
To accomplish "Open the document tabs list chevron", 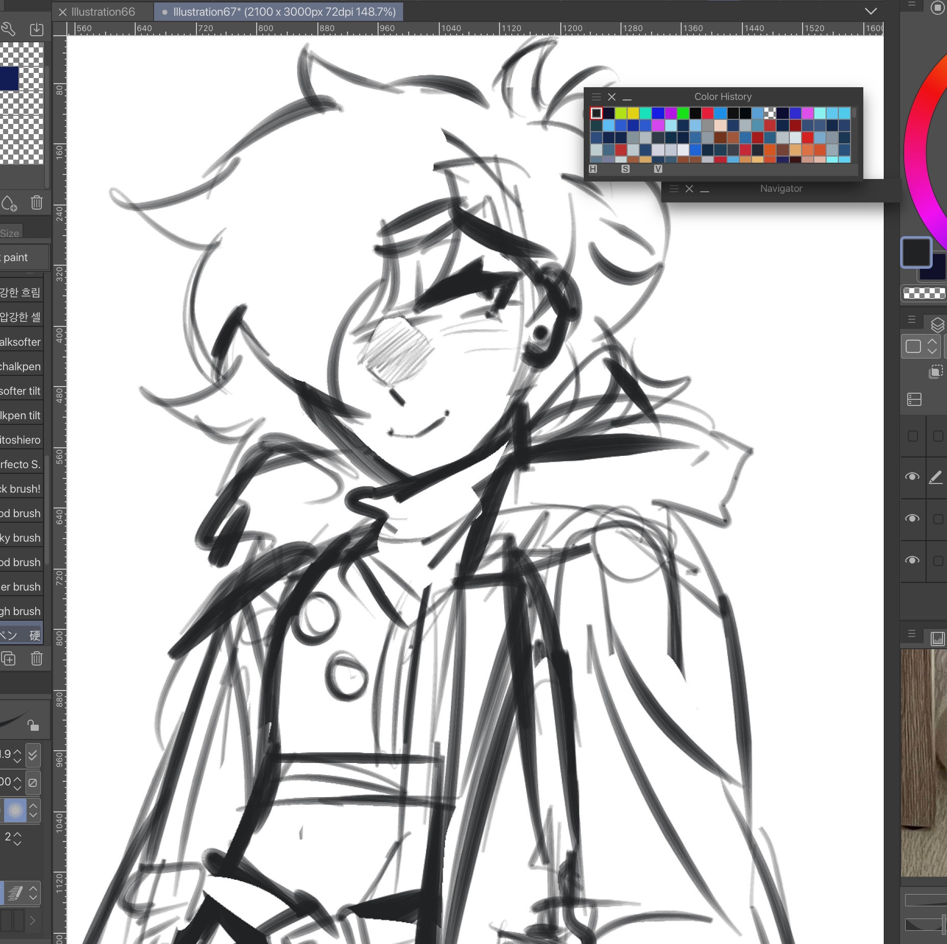I will click(871, 11).
